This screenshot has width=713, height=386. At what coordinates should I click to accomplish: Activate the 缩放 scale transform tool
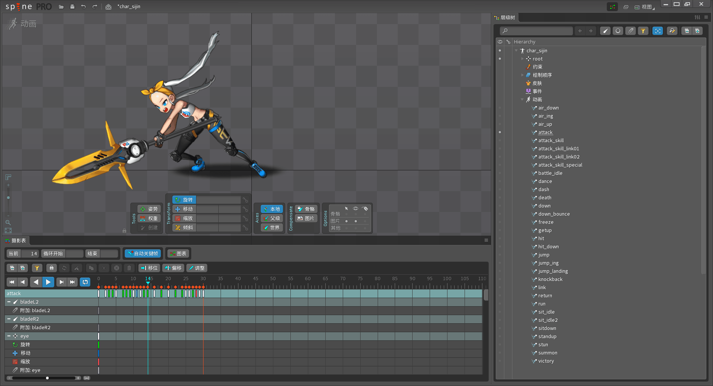(x=184, y=218)
